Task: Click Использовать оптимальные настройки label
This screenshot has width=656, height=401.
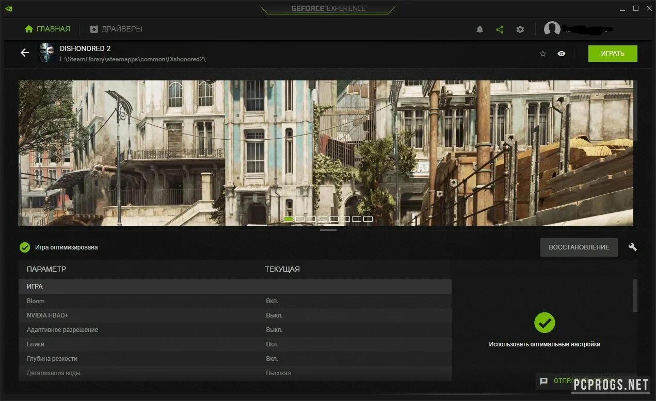Action: pos(545,344)
